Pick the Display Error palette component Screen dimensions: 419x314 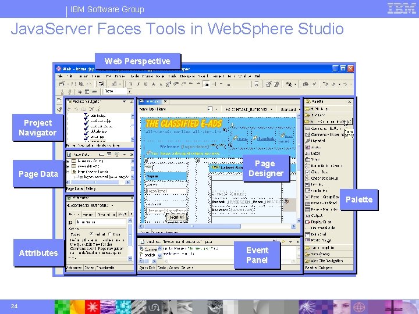pyautogui.click(x=318, y=222)
